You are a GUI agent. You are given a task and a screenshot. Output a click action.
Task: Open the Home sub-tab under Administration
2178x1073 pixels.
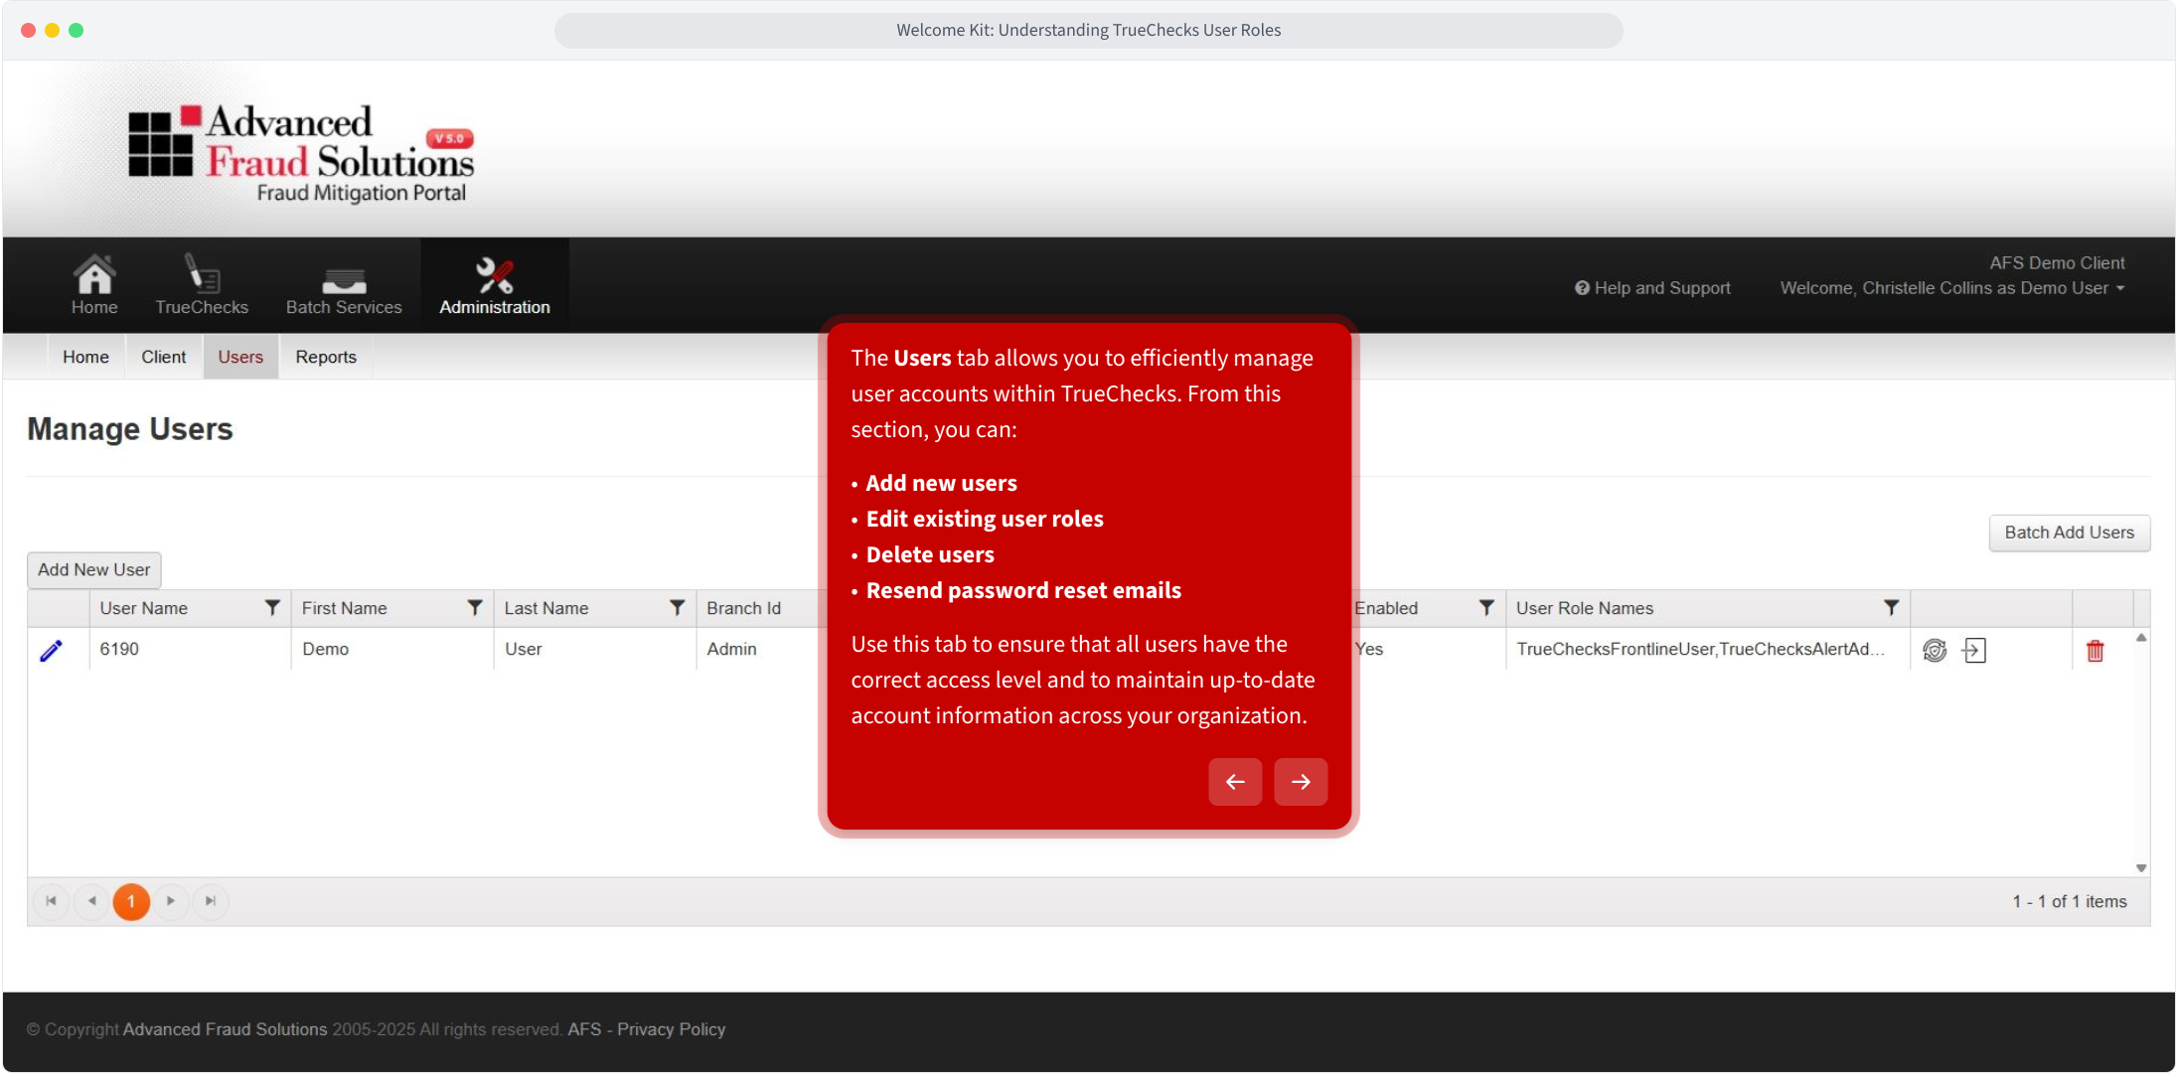(x=85, y=357)
